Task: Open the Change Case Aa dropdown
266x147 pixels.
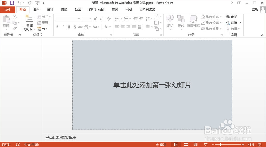Action: 96,27
